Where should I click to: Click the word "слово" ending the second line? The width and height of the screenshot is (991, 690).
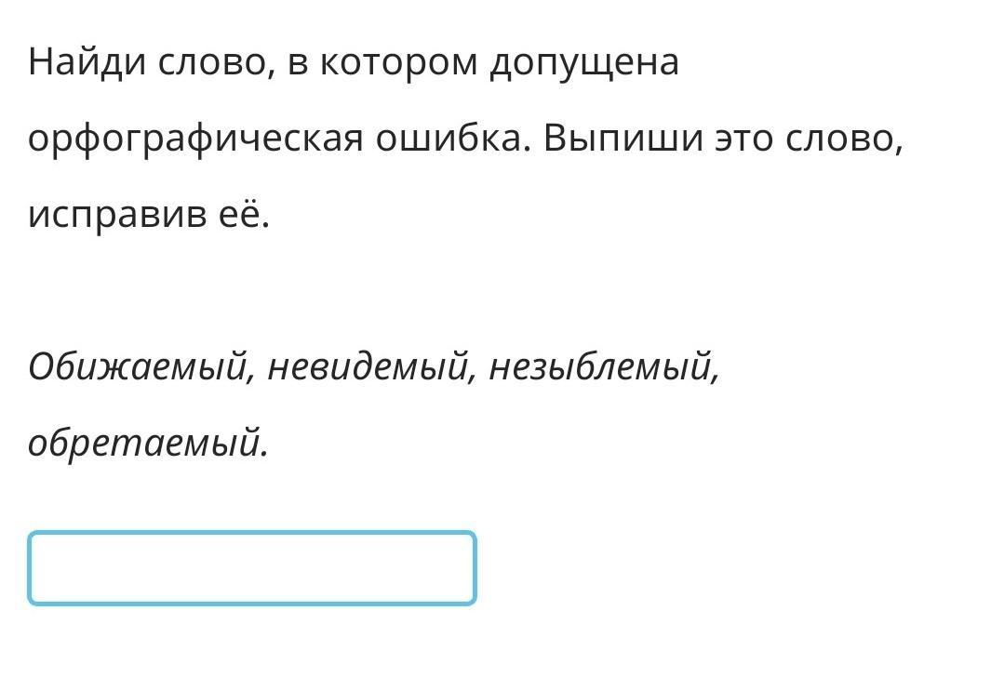pyautogui.click(x=839, y=139)
